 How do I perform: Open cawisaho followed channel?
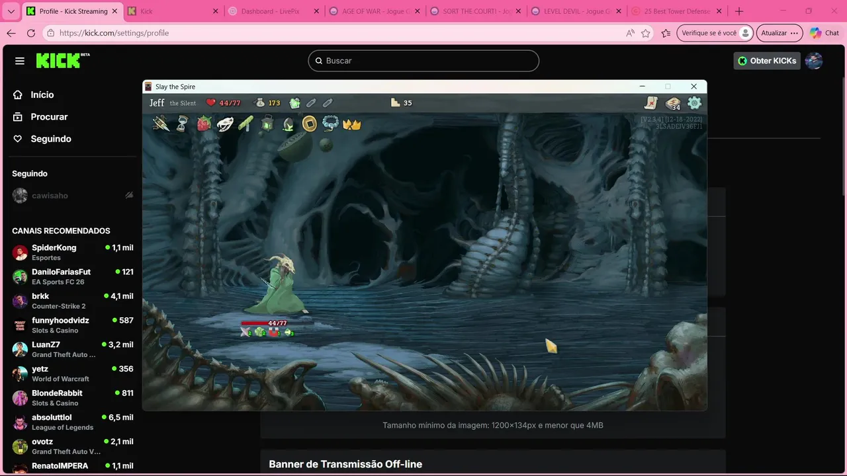pyautogui.click(x=72, y=196)
